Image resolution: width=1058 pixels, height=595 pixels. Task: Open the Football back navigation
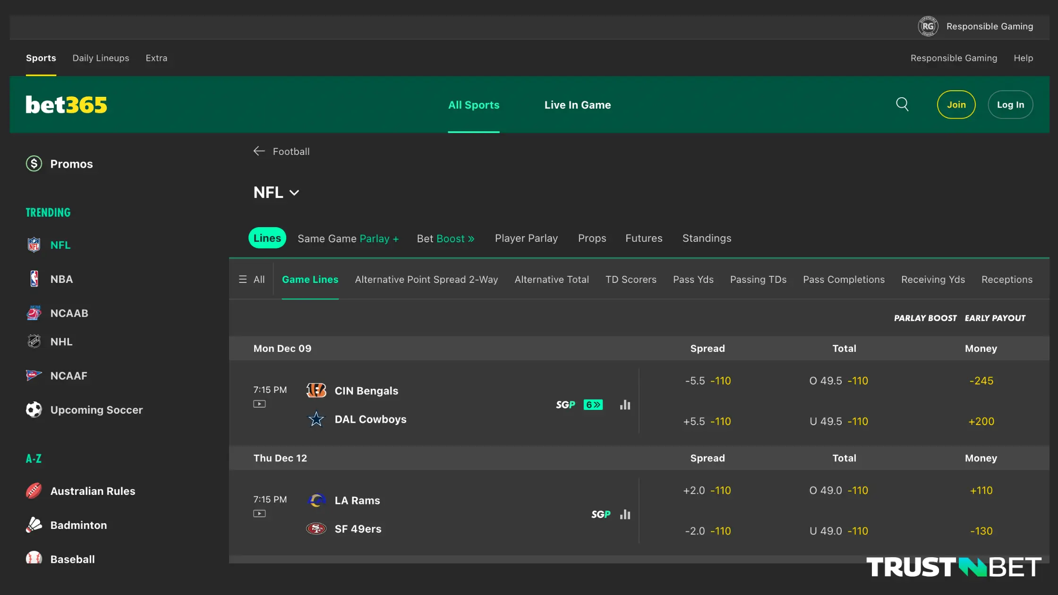281,151
